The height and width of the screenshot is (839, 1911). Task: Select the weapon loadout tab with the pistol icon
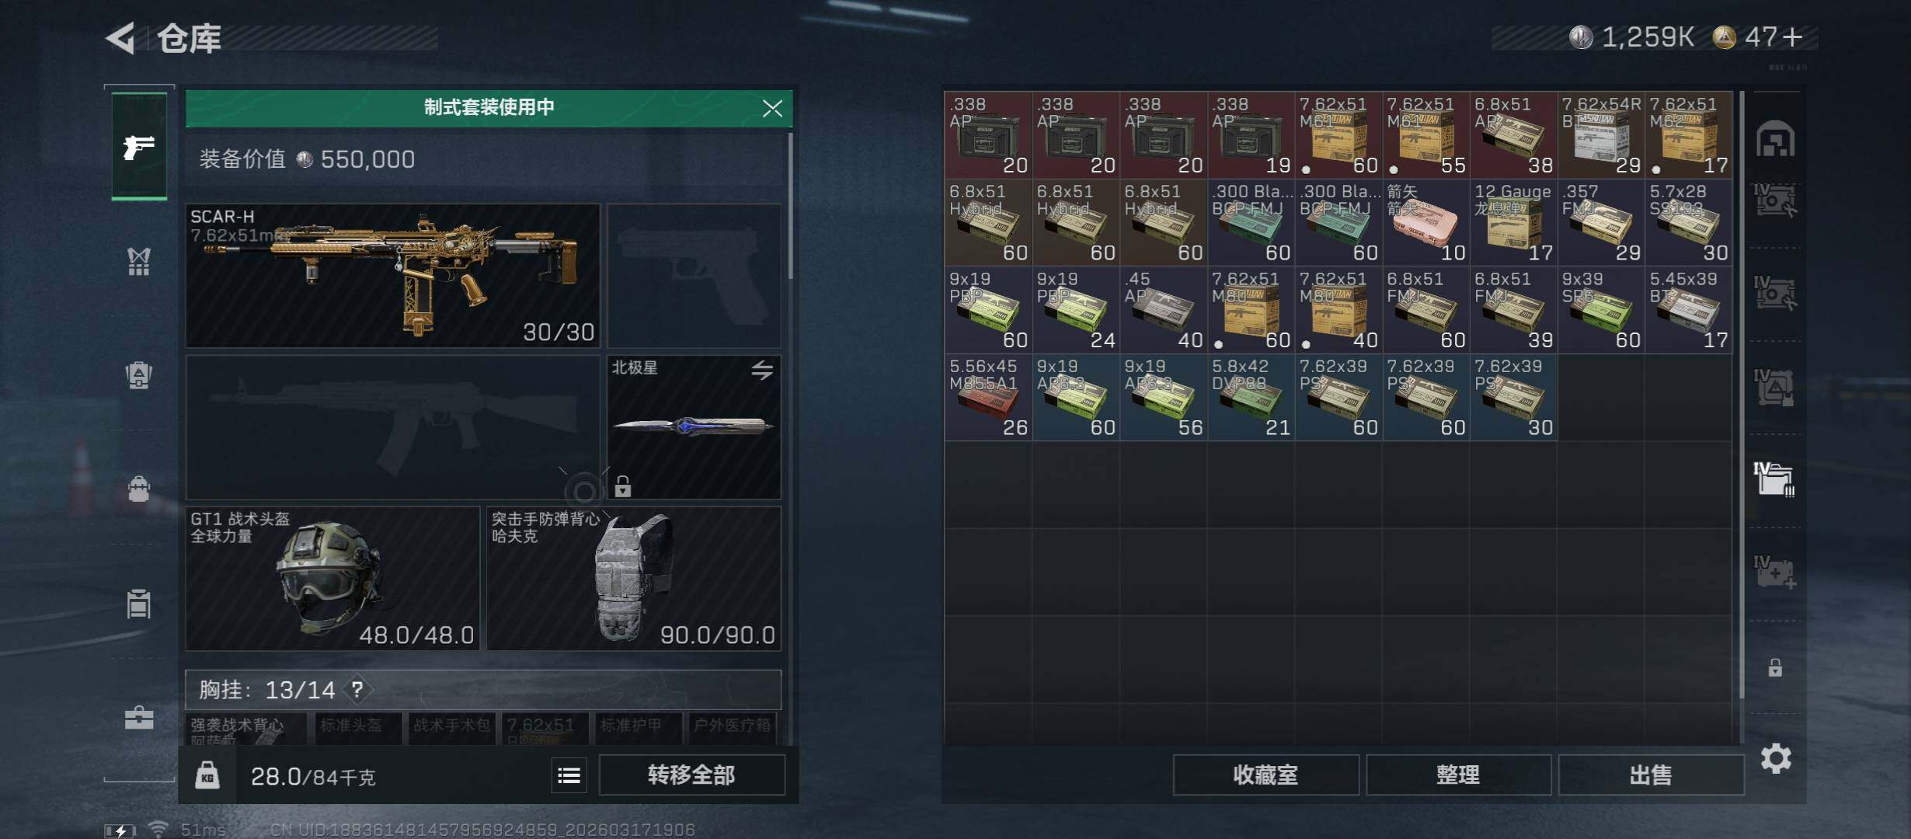139,146
